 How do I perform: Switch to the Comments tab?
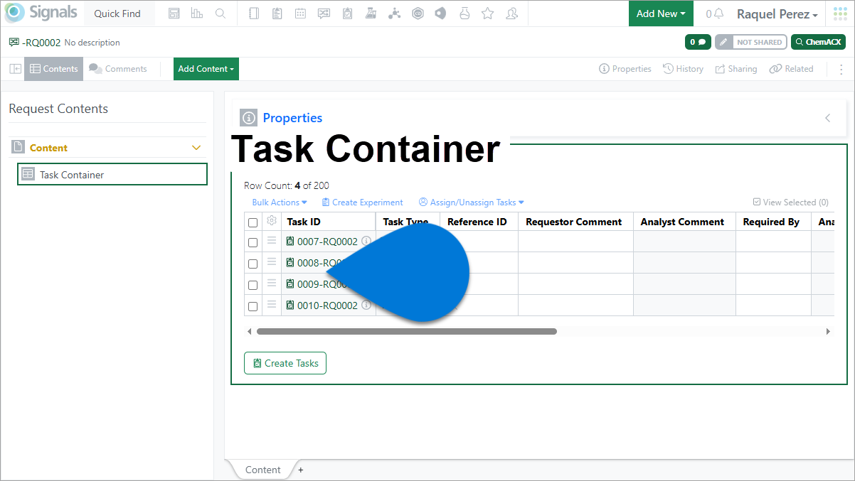118,69
